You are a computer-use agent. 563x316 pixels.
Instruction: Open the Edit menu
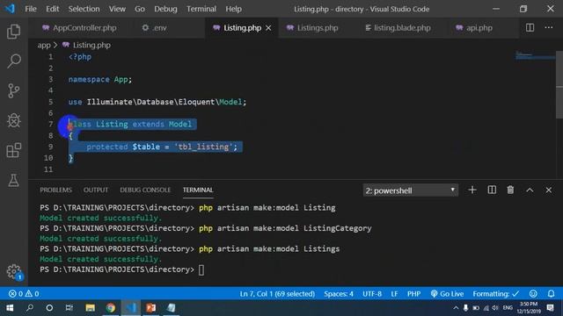coord(53,9)
